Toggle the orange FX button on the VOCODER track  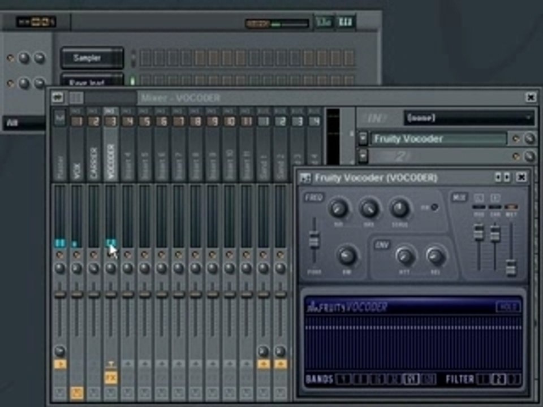110,378
